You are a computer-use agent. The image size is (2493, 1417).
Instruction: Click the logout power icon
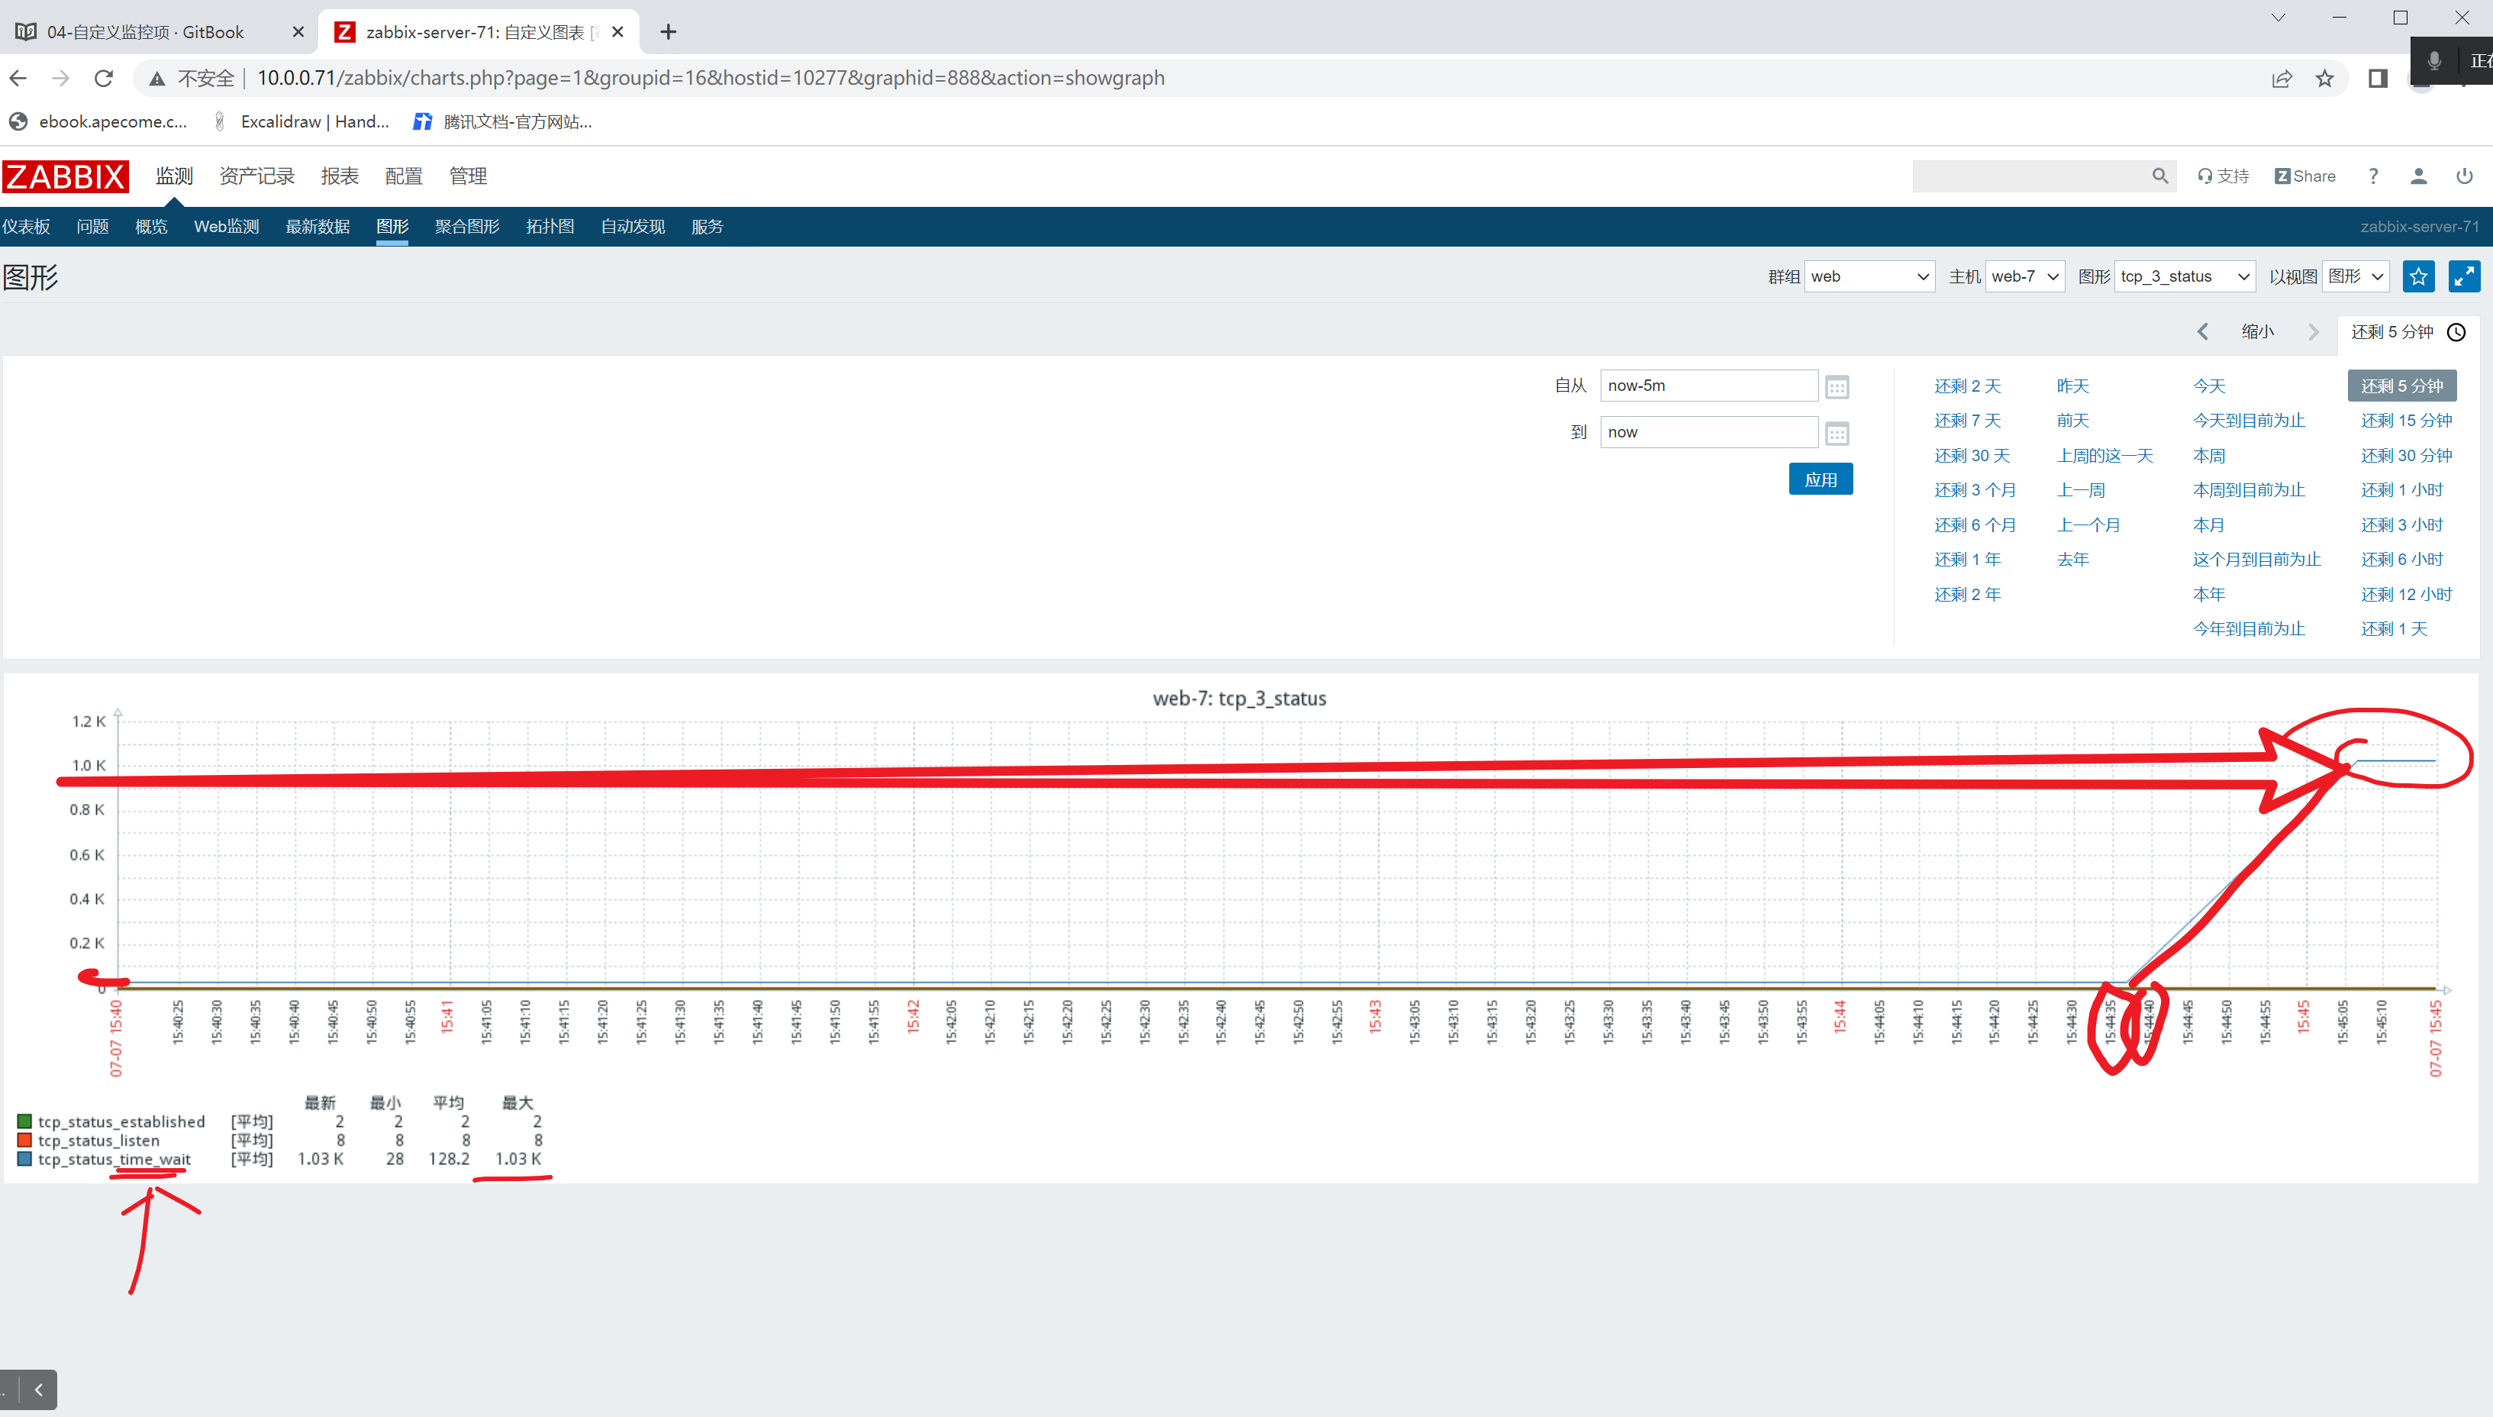2464,176
